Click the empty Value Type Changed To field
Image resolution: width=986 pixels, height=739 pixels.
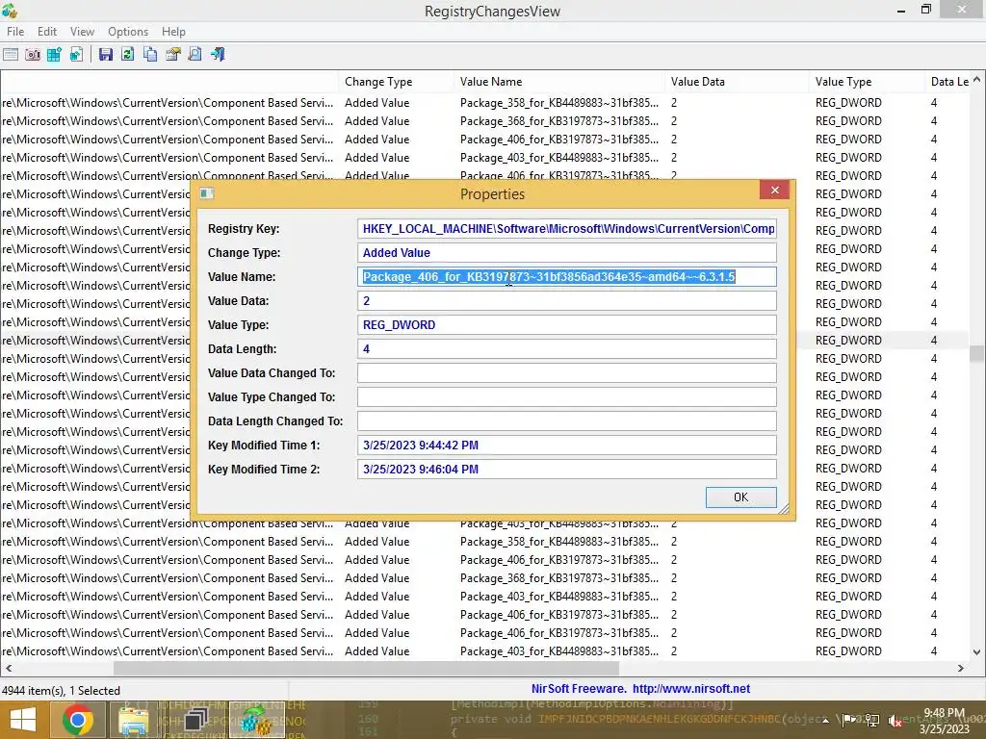pos(566,397)
